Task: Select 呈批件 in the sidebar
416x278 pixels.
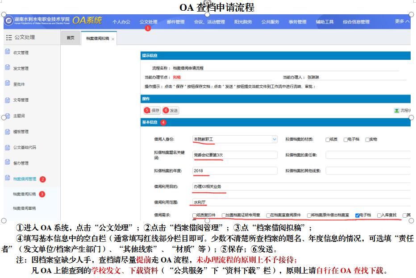Action: [x=19, y=84]
